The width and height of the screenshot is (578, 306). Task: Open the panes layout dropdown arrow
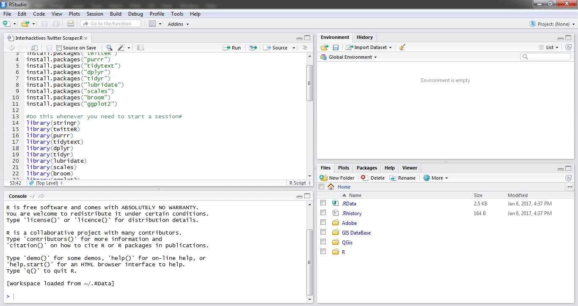[160, 24]
